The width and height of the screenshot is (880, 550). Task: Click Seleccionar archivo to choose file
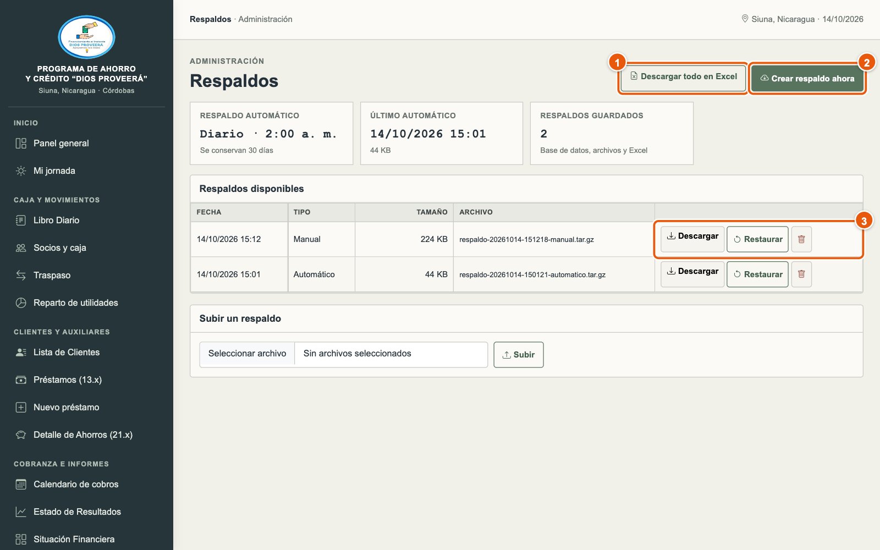tap(248, 354)
